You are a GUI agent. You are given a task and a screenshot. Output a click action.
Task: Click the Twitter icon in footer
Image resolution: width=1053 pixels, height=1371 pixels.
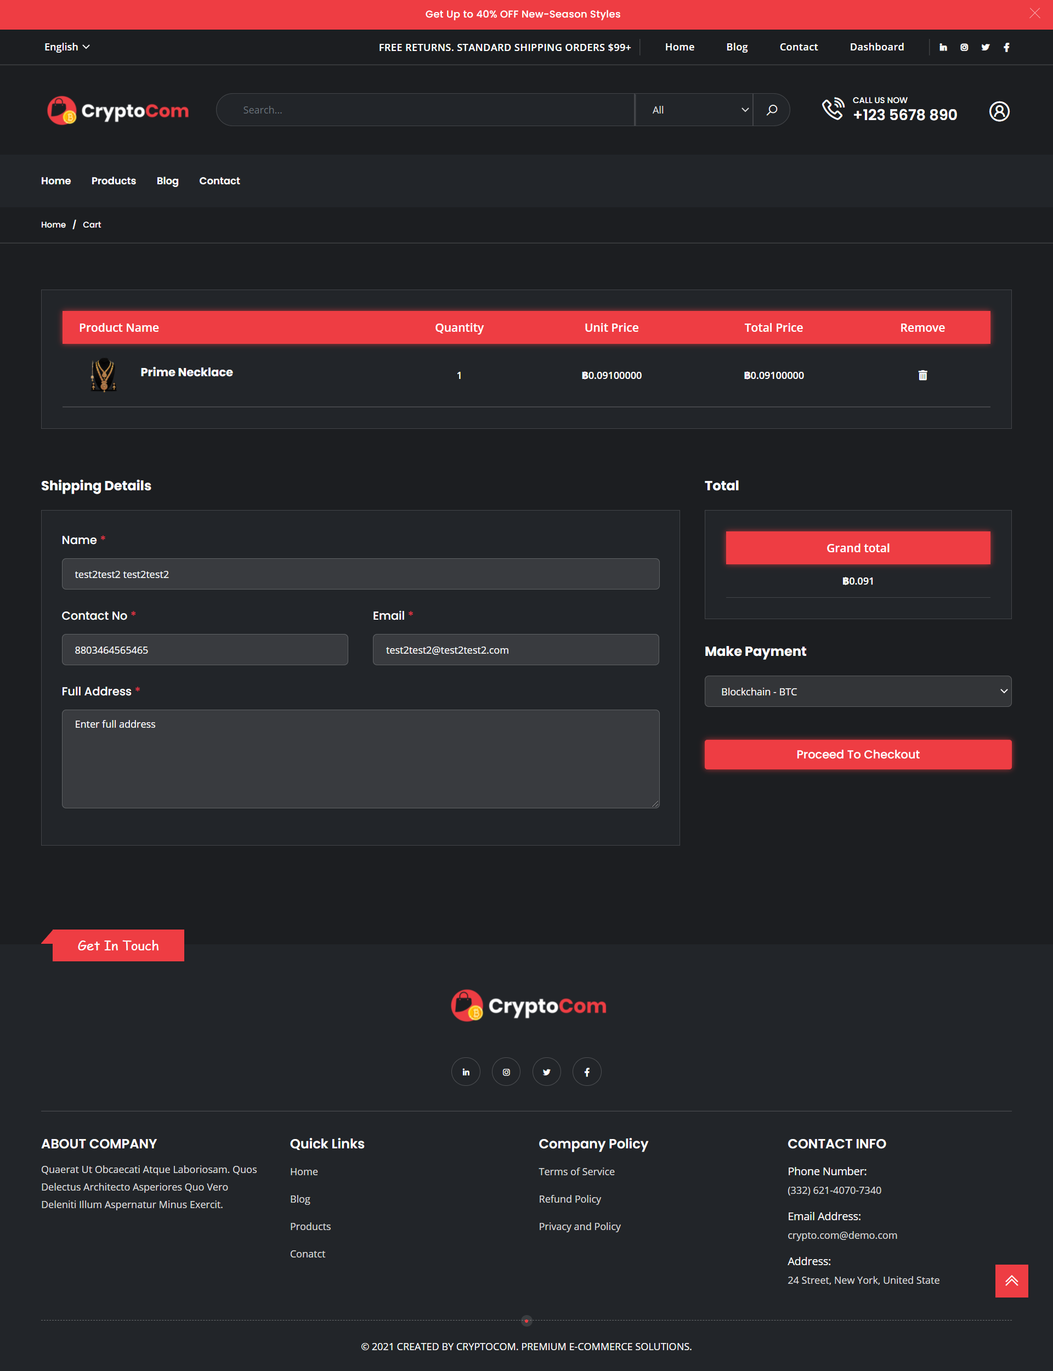click(x=547, y=1072)
